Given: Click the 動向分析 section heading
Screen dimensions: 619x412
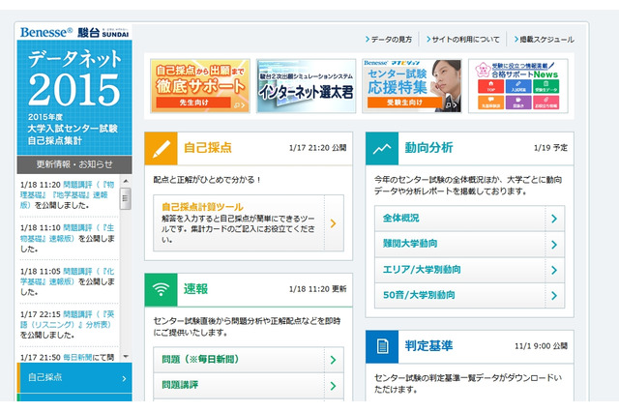Looking at the screenshot, I should tap(428, 148).
